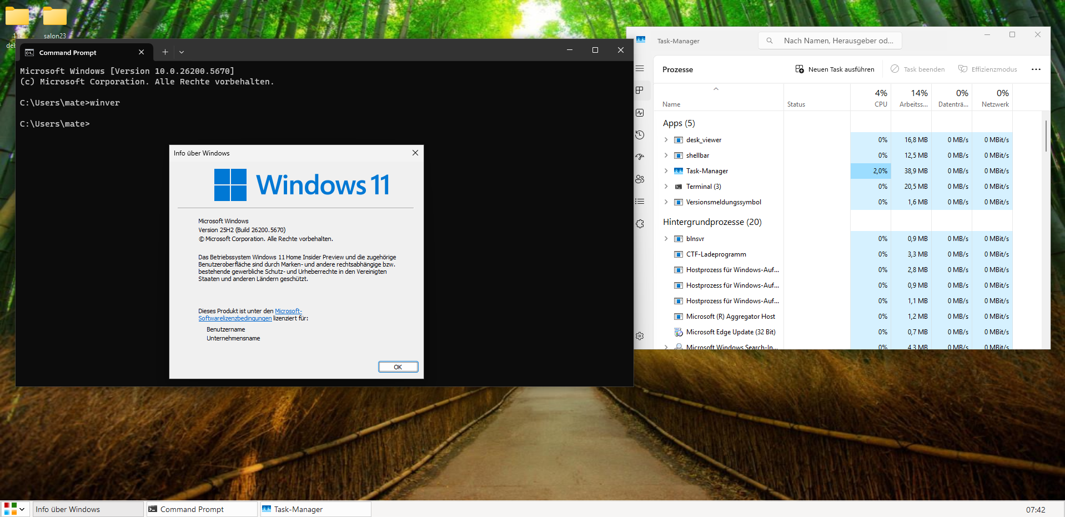
Task: Select the Processes page icon in Task Manager sidebar
Action: point(640,91)
